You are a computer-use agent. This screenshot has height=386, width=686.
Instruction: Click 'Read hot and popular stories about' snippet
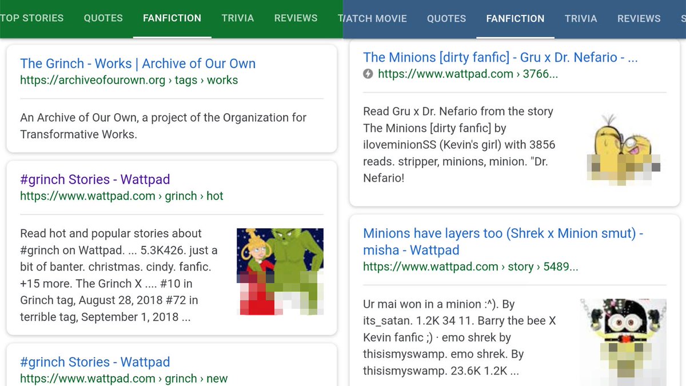tap(119, 275)
